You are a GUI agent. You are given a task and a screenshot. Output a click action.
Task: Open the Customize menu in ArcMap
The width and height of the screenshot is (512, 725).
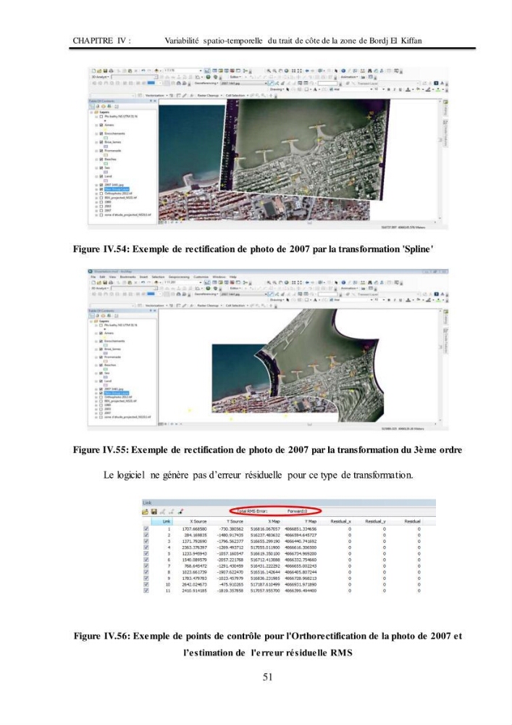[201, 276]
